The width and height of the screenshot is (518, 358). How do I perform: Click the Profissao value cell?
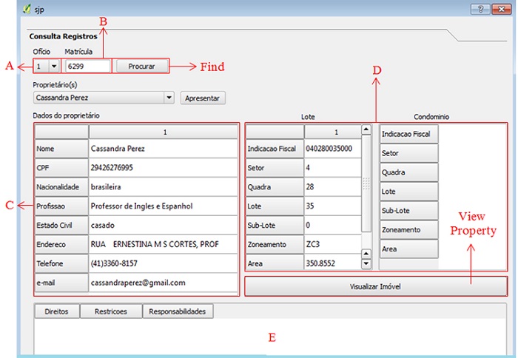coord(163,206)
